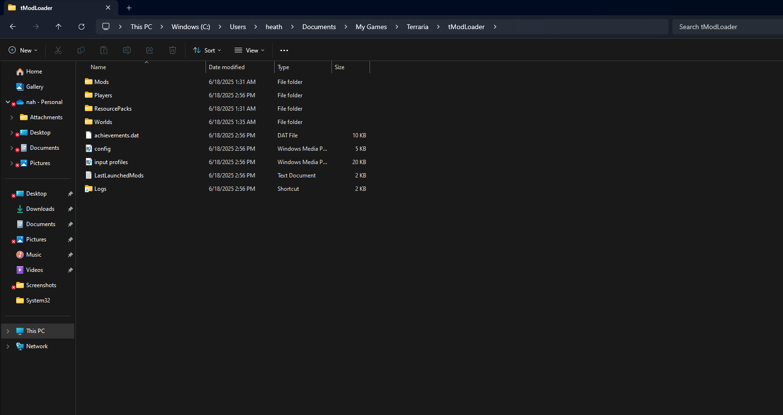Open the Sort dropdown menu
The height and width of the screenshot is (415, 783).
207,50
